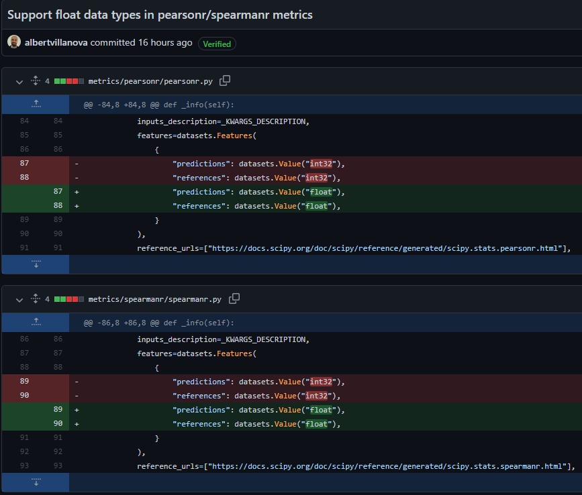
Task: Click the scipy.stats.pearsonr.html reference URL line
Action: (x=354, y=248)
